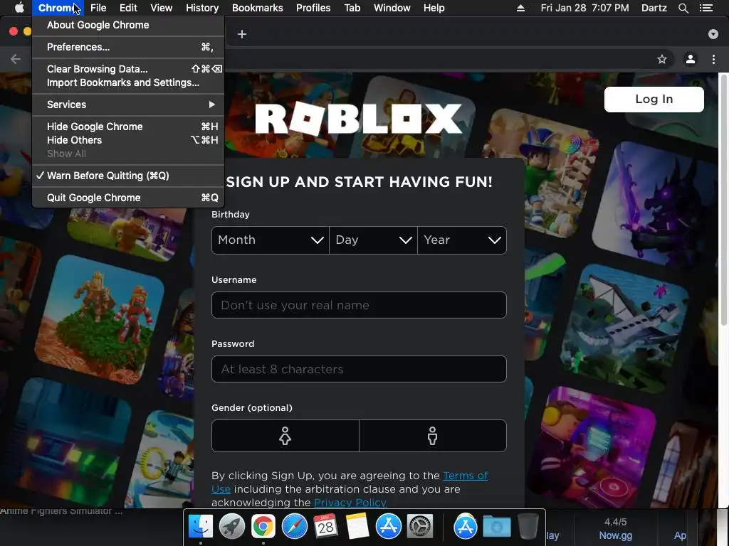Viewport: 729px width, 546px height.
Task: Open the Bookmarks menu
Action: click(258, 8)
